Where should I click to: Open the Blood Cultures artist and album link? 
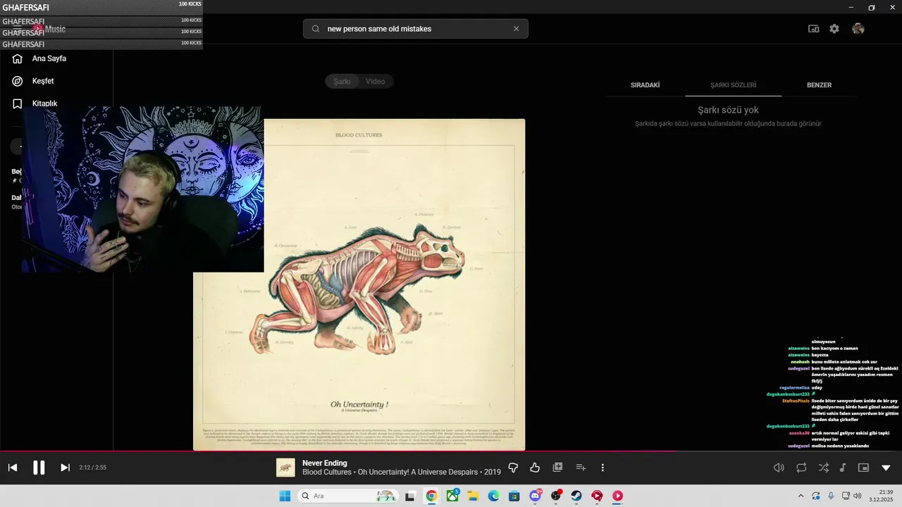tap(401, 472)
